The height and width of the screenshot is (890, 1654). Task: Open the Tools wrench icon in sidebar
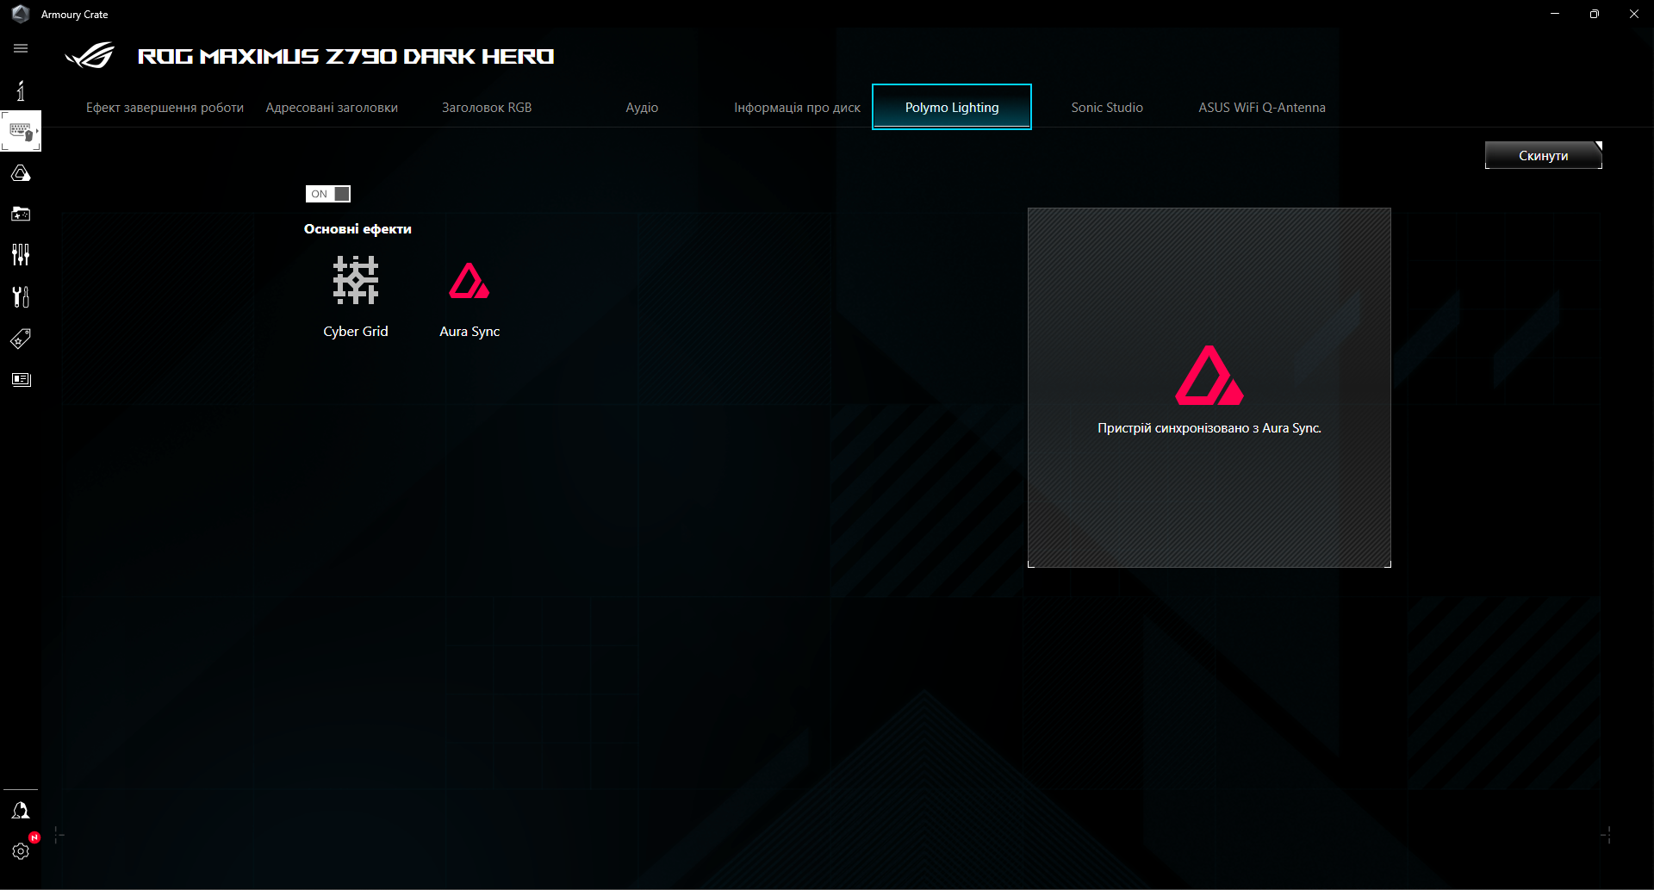21,296
